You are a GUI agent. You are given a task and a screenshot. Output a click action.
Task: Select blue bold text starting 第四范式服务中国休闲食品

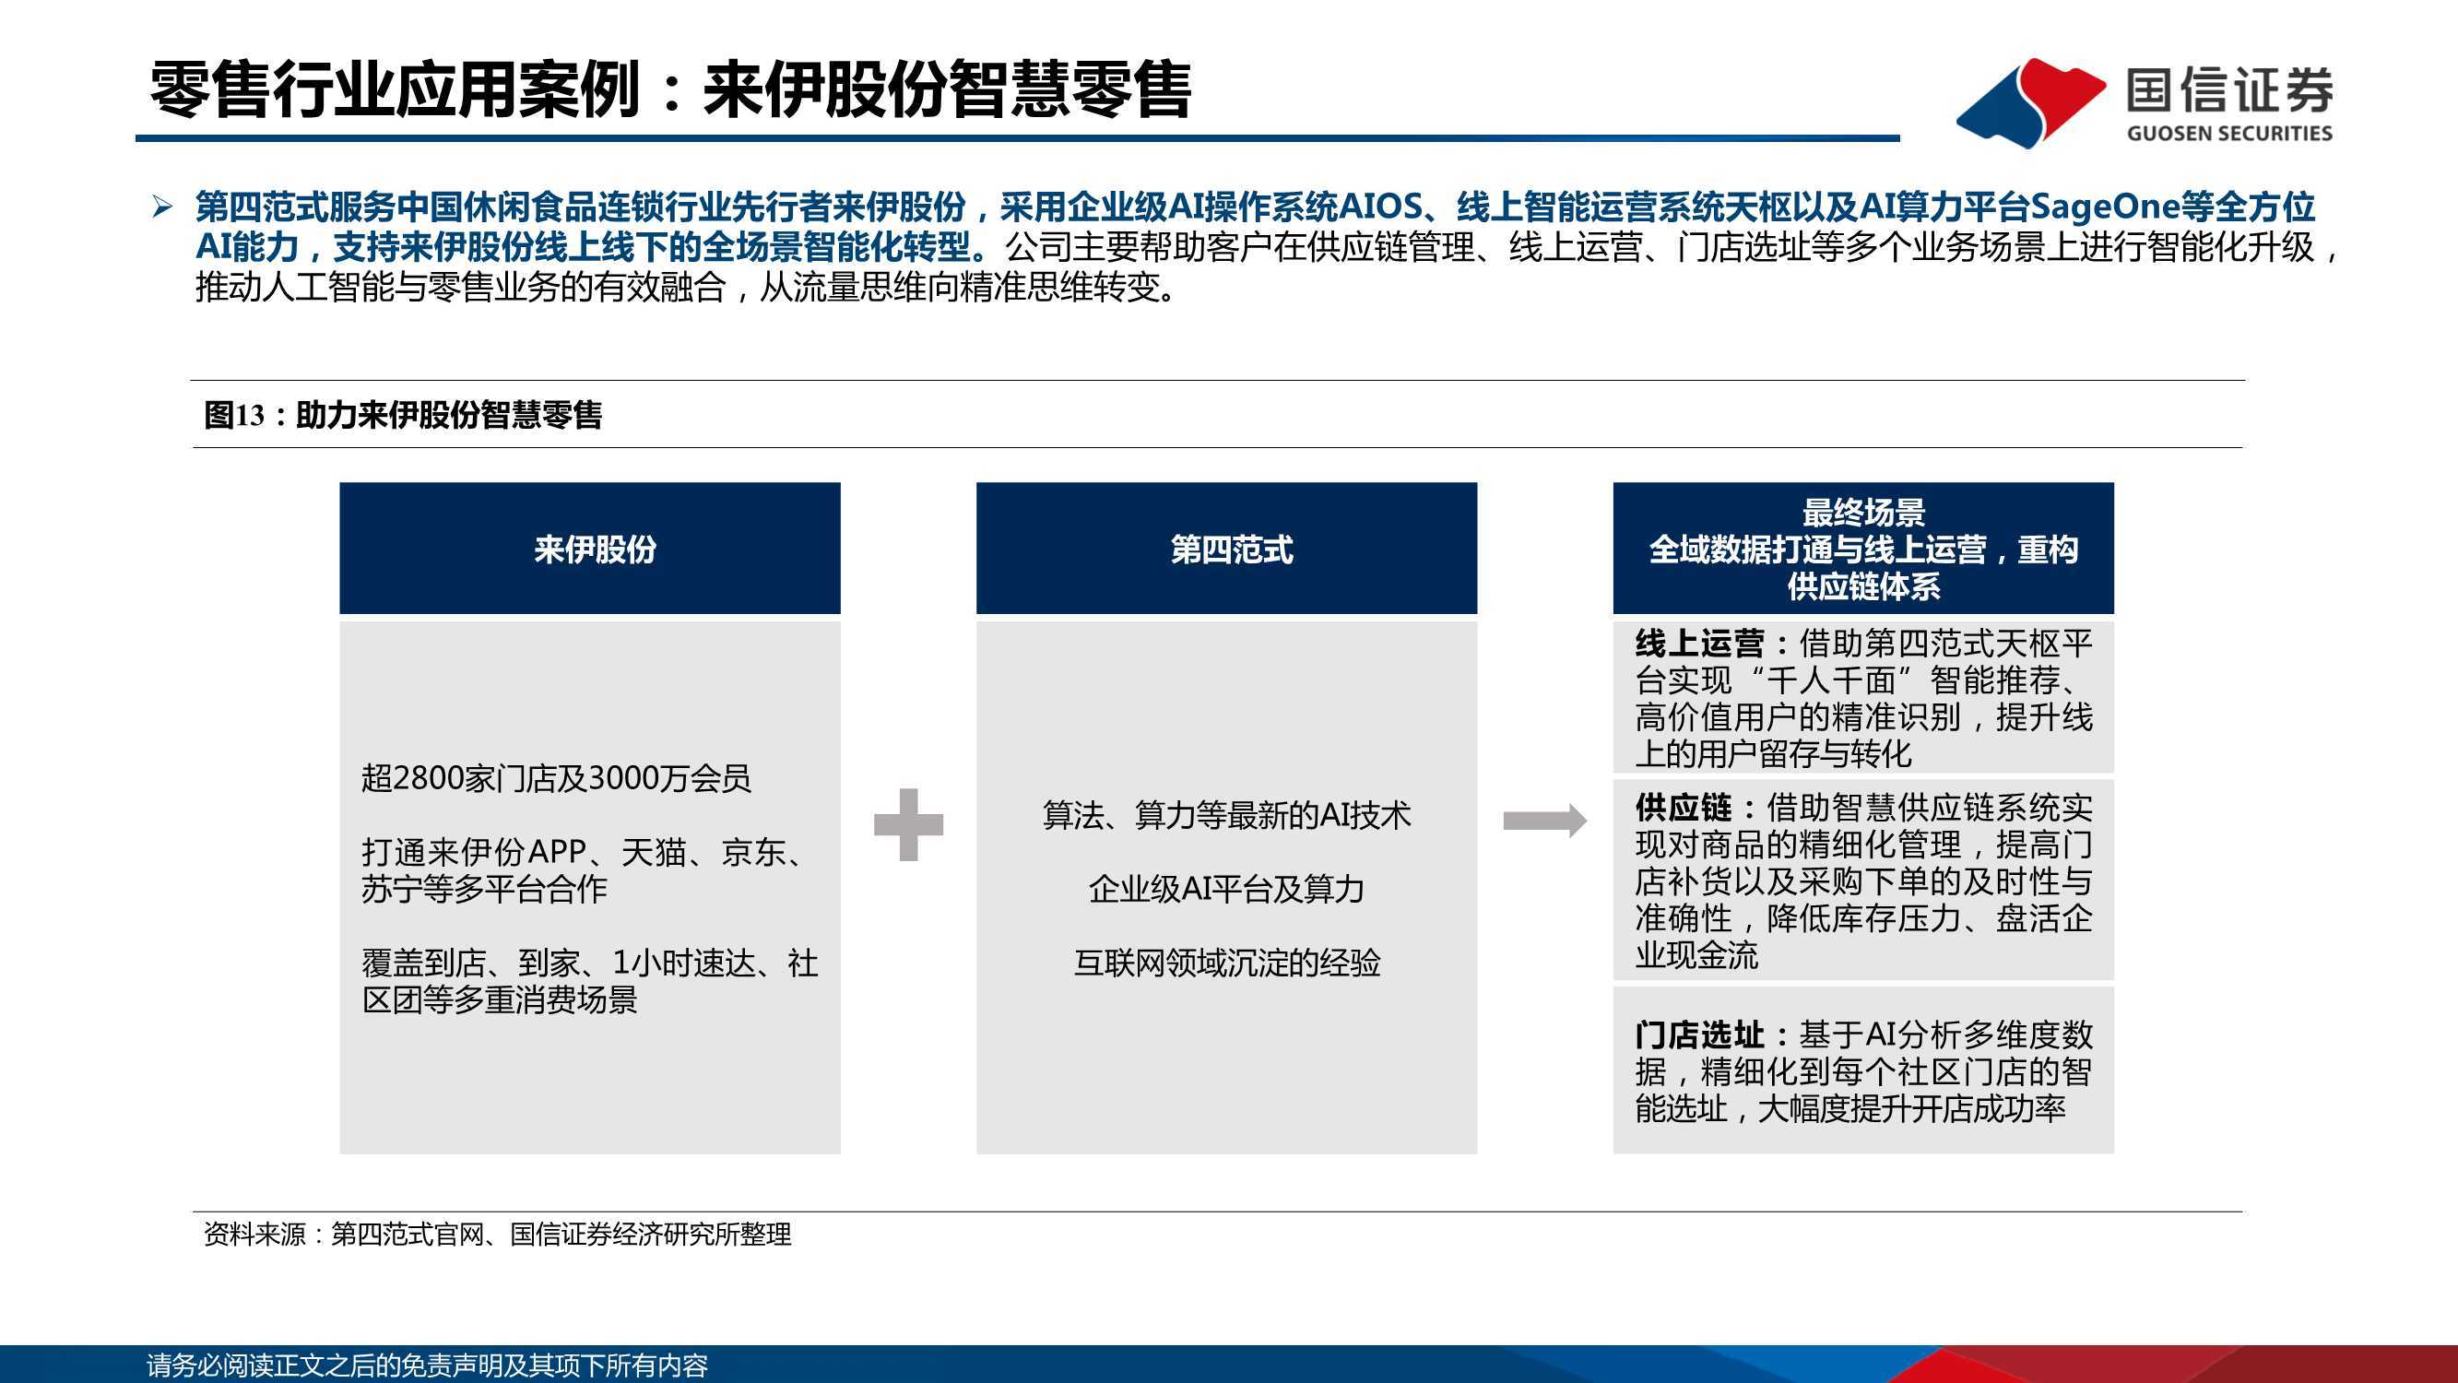1255,207
